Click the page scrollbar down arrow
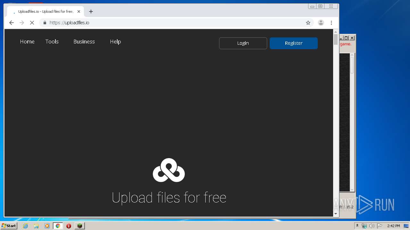This screenshot has height=230, width=410. pyautogui.click(x=336, y=213)
